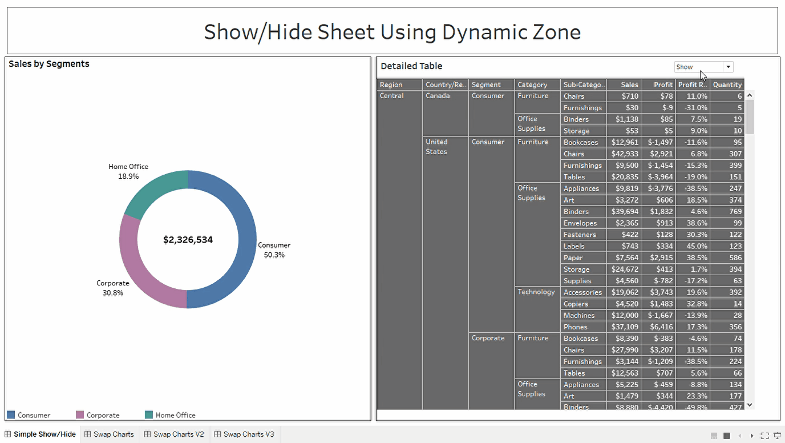Go to previous sheet using arrow icon
The height and width of the screenshot is (443, 785).
click(740, 435)
